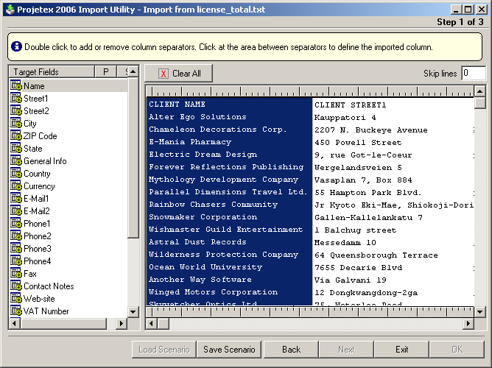Click the P column header

coord(105,72)
